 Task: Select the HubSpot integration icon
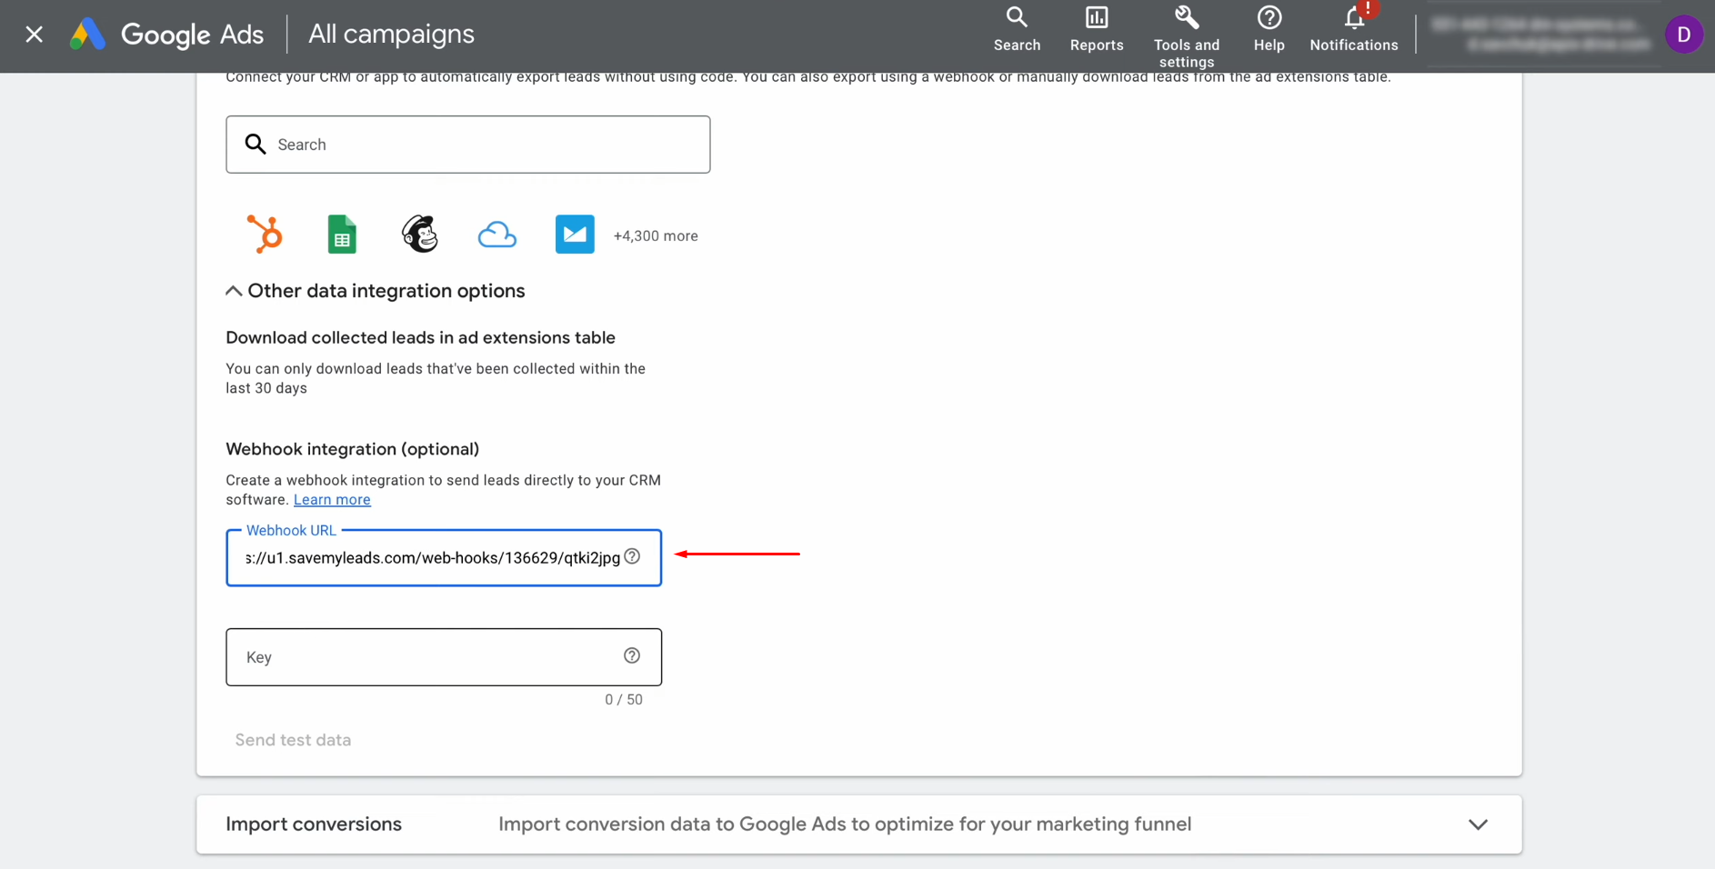[265, 235]
